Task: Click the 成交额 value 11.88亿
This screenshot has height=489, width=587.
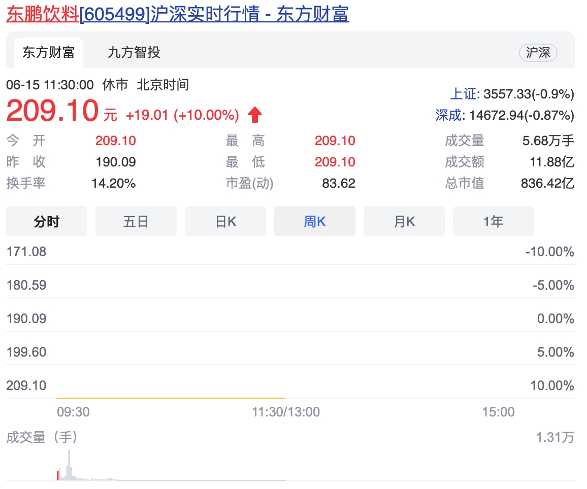Action: click(552, 162)
